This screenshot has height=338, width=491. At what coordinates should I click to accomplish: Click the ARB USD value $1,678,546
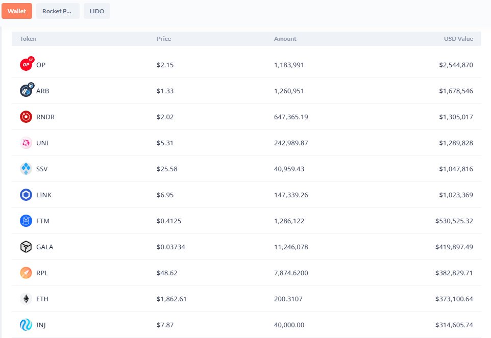coord(456,91)
